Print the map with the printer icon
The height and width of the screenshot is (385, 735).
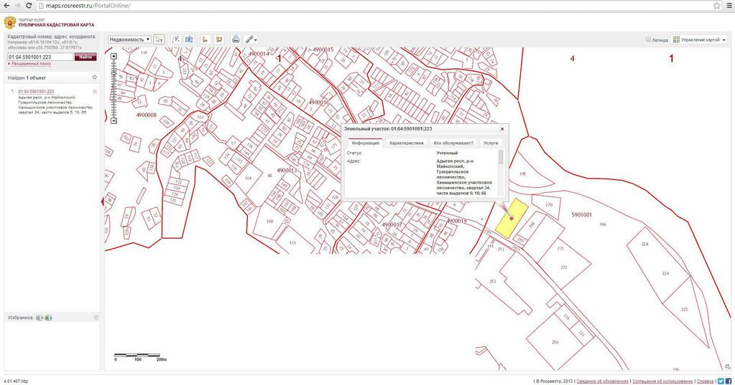pos(236,39)
